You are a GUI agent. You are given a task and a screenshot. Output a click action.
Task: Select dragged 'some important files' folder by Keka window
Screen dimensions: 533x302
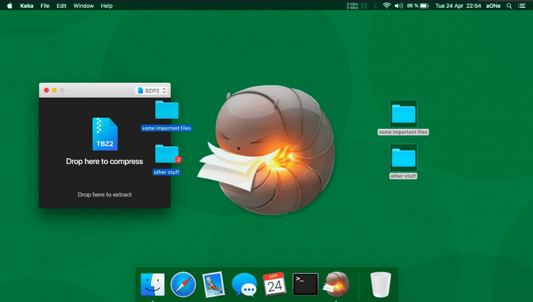pyautogui.click(x=167, y=110)
